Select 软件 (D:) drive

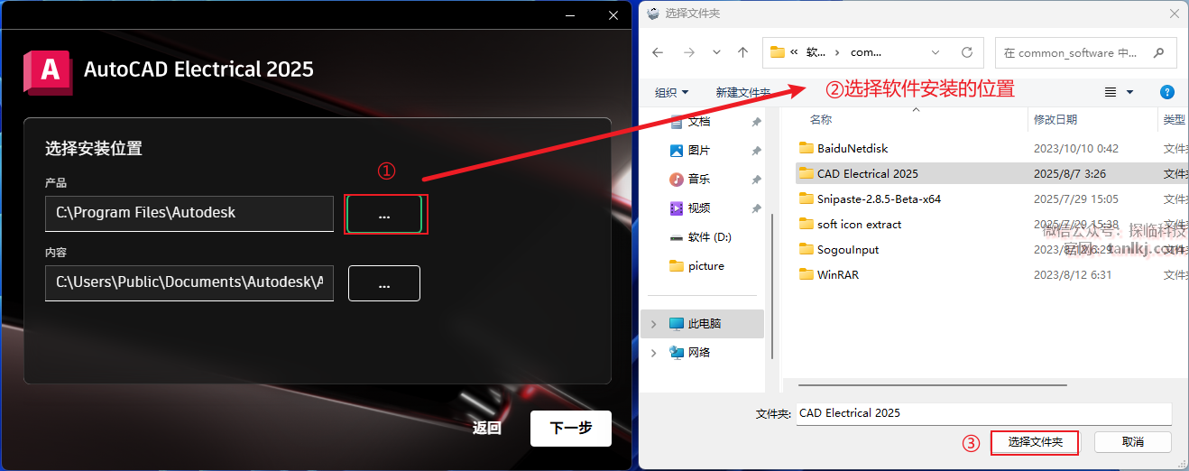[x=710, y=236]
